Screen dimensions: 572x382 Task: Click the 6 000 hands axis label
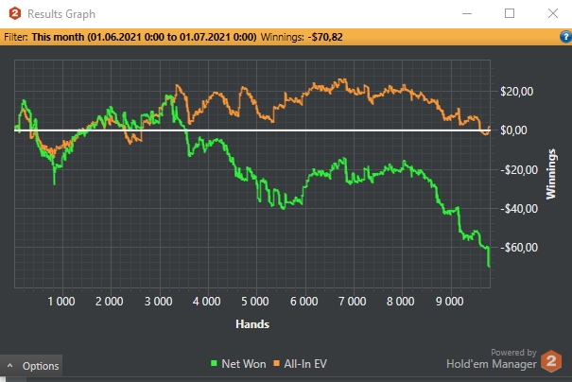(x=303, y=302)
